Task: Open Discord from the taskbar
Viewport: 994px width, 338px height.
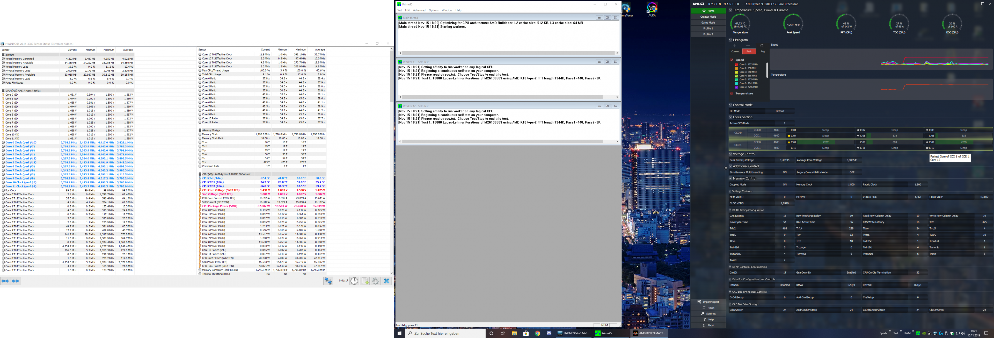Action: pyautogui.click(x=549, y=333)
